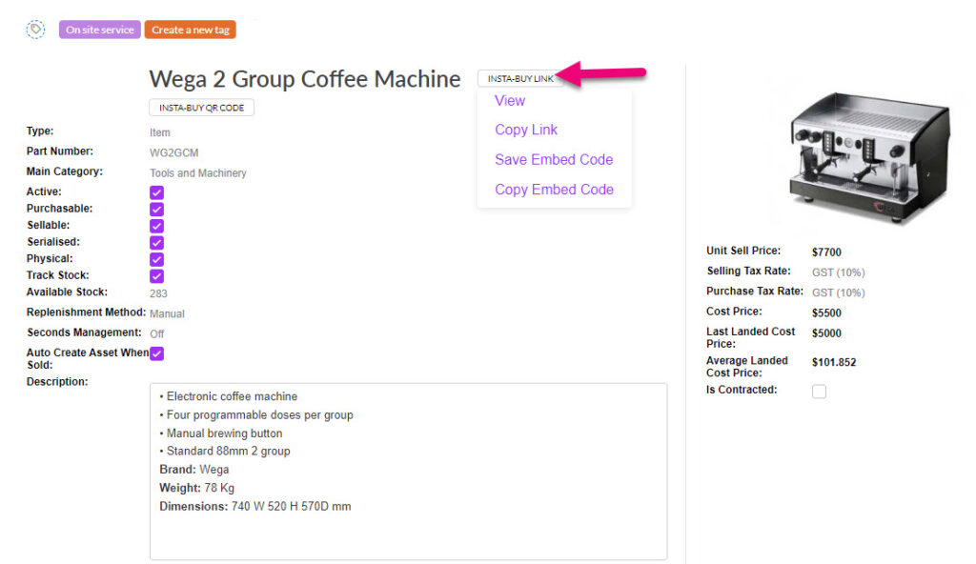The height and width of the screenshot is (564, 976).
Task: Choose Copy Link in the dropdown menu
Action: (526, 130)
